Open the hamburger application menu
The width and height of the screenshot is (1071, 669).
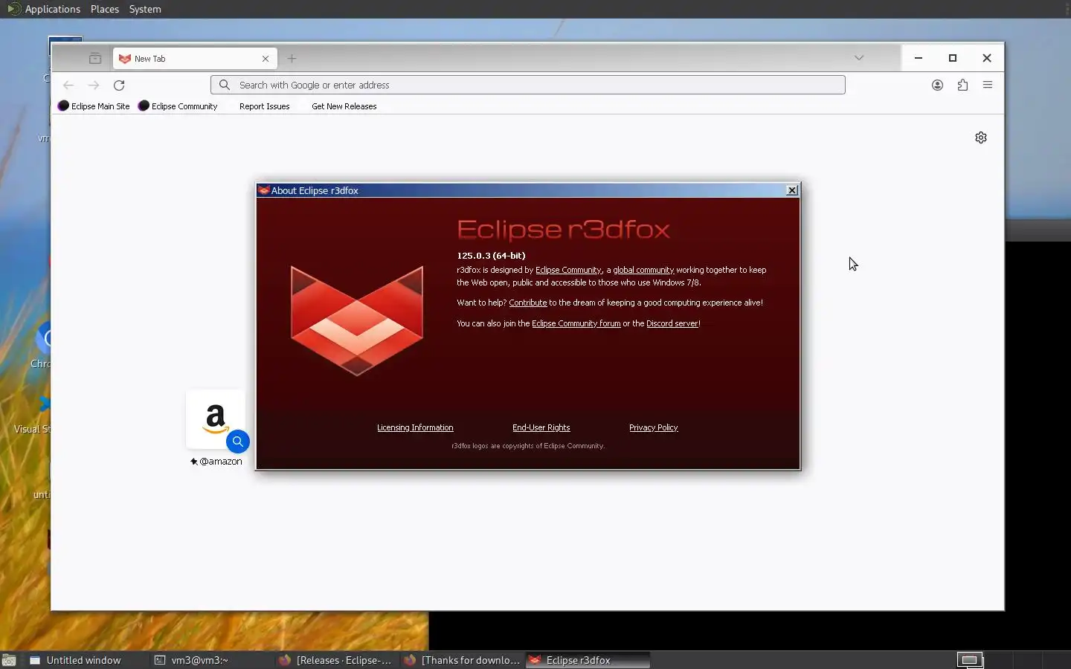click(x=988, y=85)
